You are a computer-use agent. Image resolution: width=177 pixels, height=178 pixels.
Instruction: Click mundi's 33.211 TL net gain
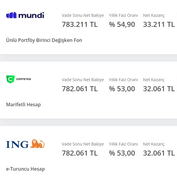tap(159, 25)
